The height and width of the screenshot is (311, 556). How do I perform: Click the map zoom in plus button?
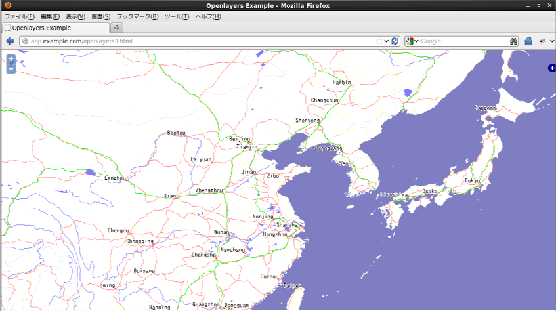pyautogui.click(x=11, y=59)
